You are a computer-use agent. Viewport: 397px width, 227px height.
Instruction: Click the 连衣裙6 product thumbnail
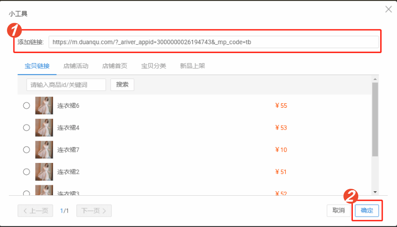[x=44, y=106]
